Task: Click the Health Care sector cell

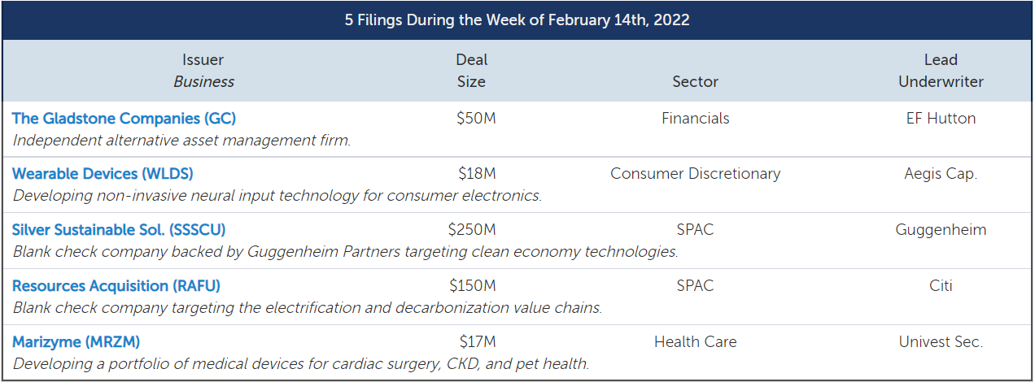Action: [x=695, y=342]
